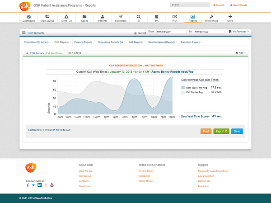Open the Facebook social icon

coord(28,185)
